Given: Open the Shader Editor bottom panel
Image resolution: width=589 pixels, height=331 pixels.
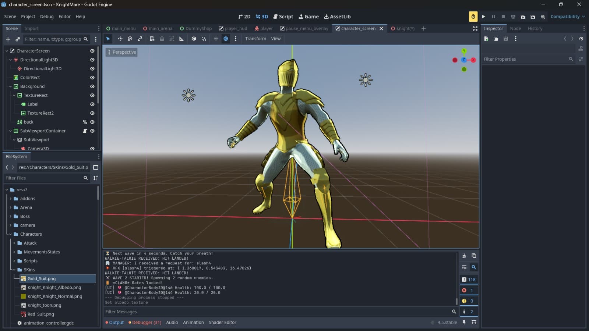Looking at the screenshot, I should [x=222, y=323].
